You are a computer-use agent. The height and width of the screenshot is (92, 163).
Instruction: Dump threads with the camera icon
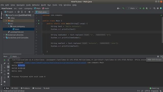5,71
